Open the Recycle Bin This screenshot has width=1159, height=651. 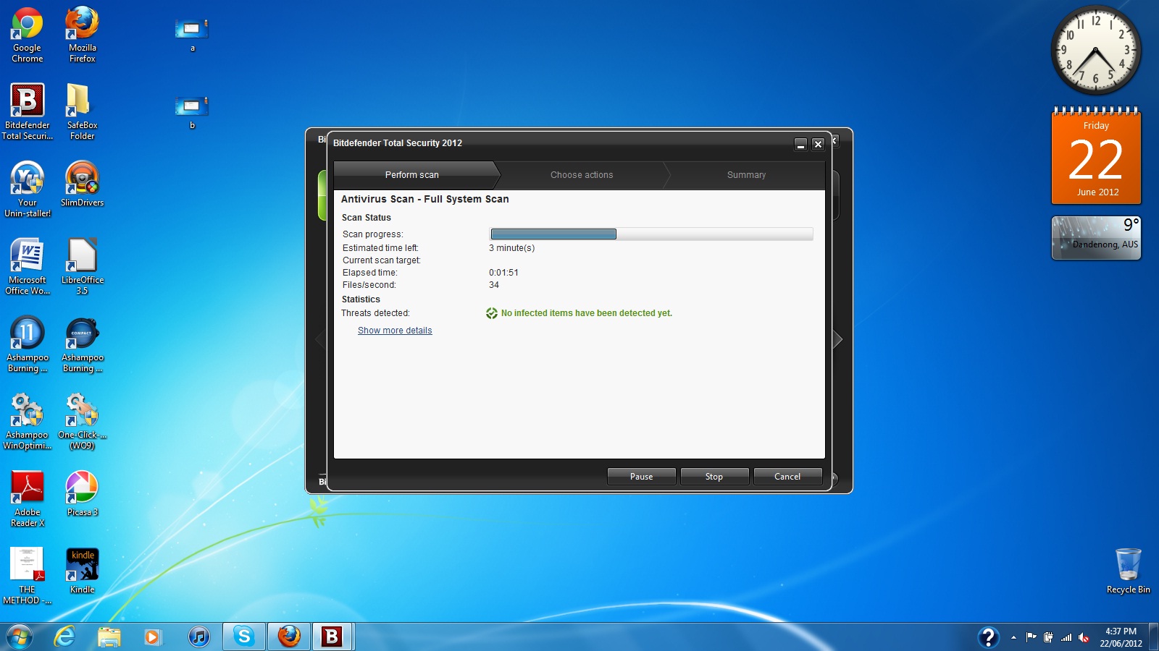coord(1128,571)
